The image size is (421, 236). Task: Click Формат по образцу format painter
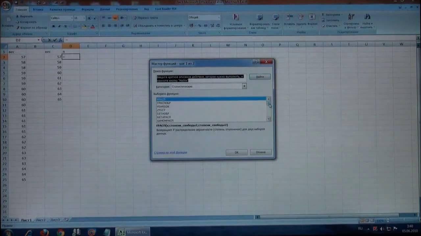pos(32,28)
